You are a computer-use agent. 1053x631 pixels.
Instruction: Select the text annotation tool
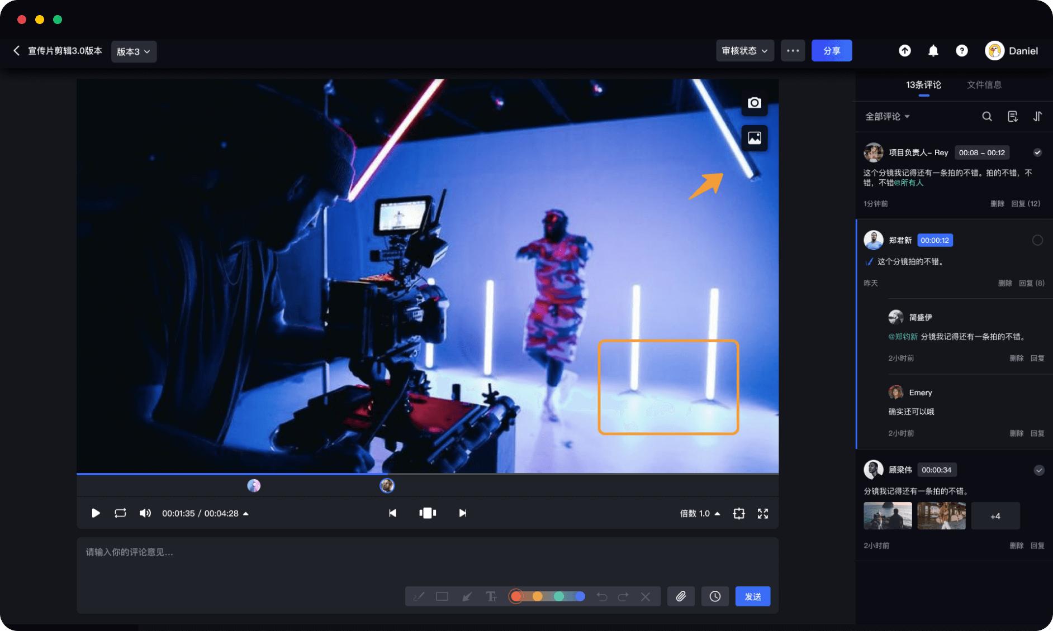tap(491, 596)
